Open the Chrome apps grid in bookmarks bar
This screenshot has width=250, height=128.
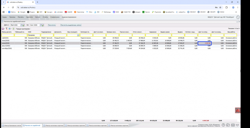4,12
